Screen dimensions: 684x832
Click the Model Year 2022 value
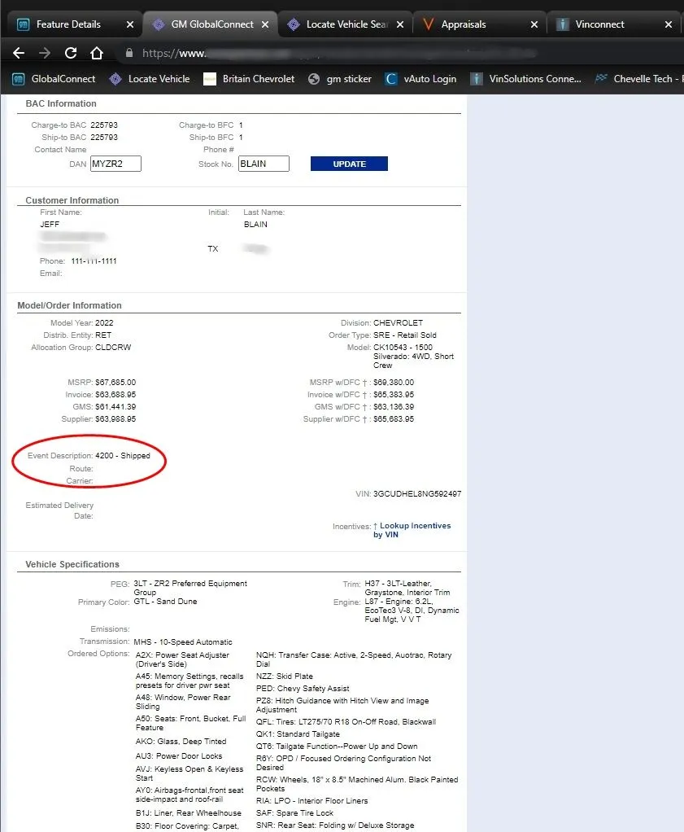coord(104,322)
